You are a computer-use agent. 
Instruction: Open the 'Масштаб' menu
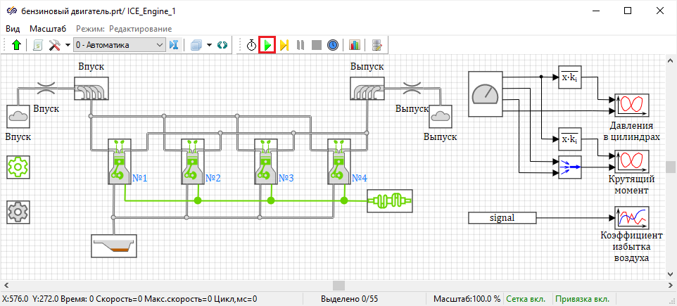click(x=48, y=29)
